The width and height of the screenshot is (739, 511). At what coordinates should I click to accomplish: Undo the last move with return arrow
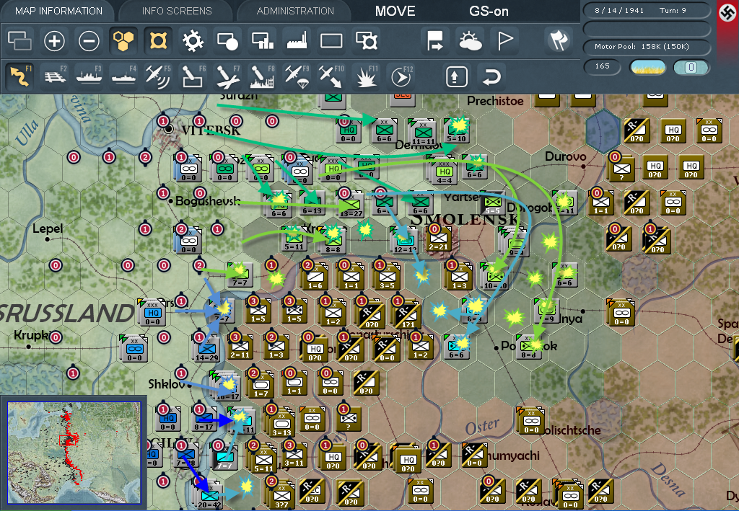point(491,76)
